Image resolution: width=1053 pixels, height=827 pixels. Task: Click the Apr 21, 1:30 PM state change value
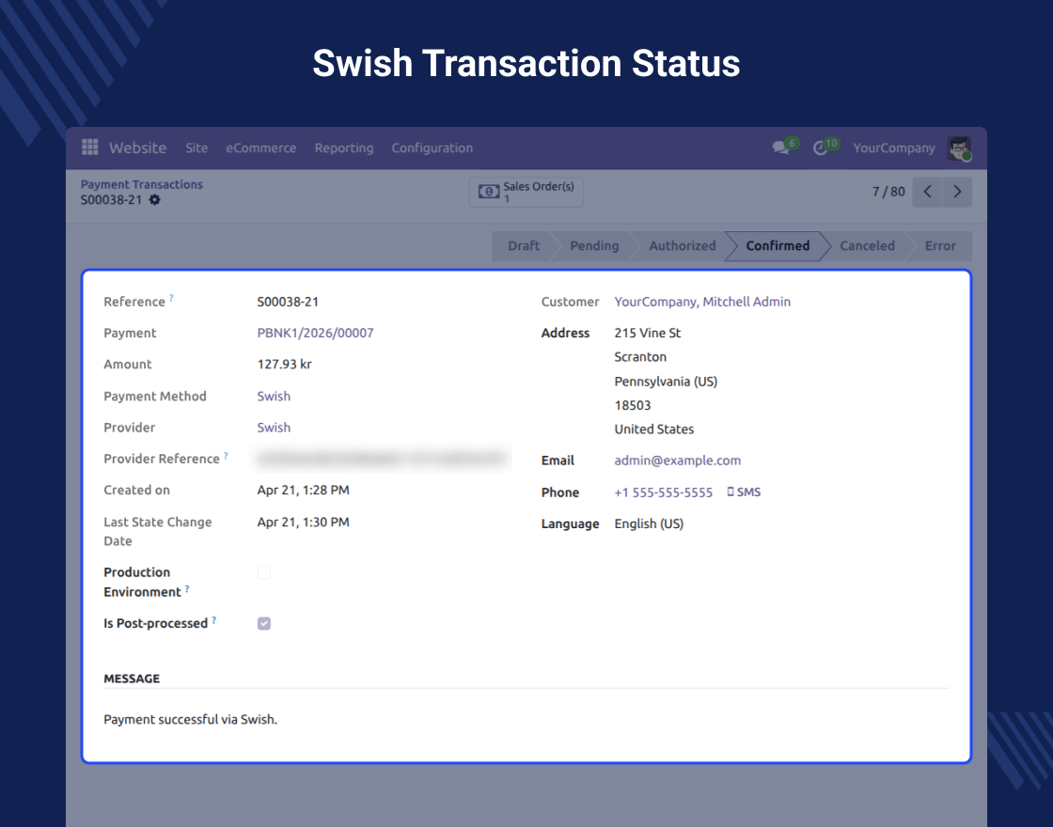[303, 523]
